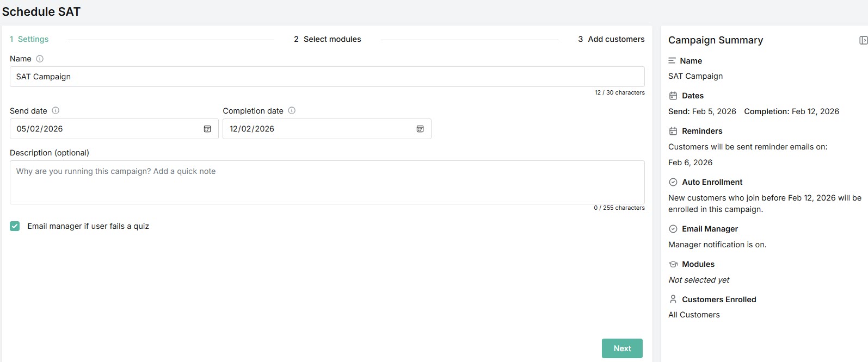Open the Send date calendar picker

pos(207,129)
